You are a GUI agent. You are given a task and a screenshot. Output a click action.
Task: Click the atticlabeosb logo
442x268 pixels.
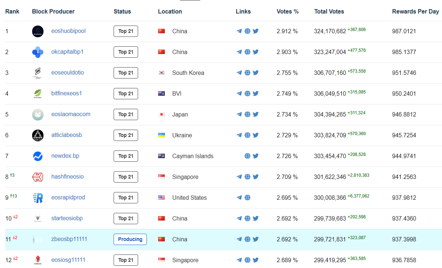pos(38,135)
